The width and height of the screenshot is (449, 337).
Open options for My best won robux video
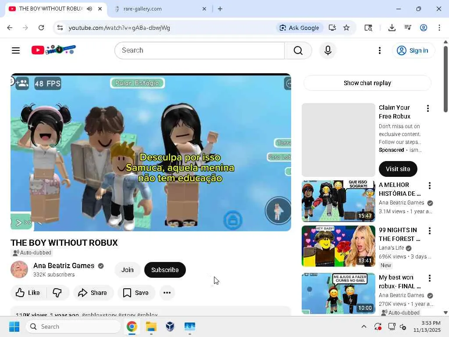[430, 278]
